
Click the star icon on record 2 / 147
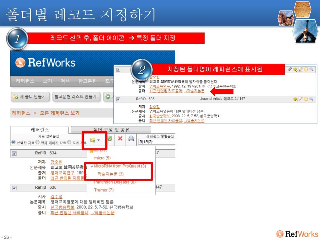pos(295,99)
